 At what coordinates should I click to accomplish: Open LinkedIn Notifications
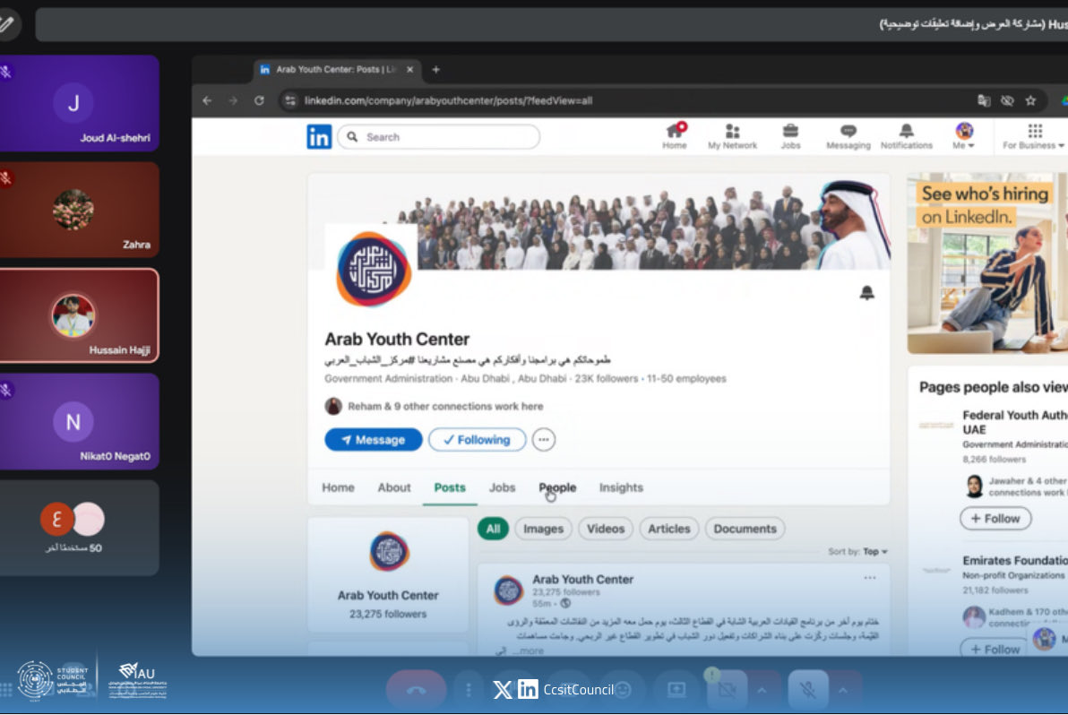pyautogui.click(x=906, y=136)
